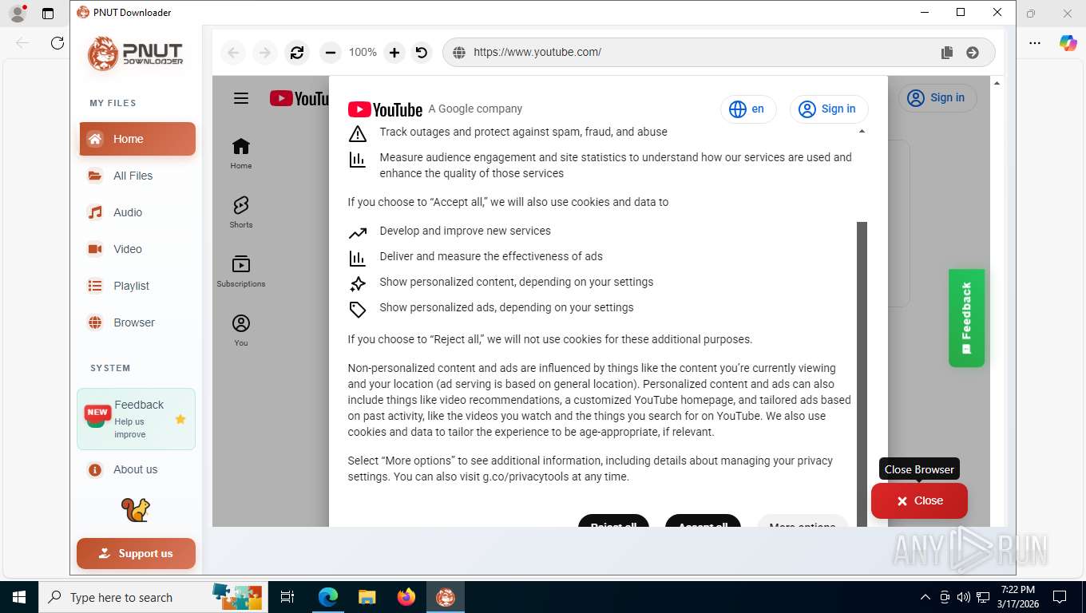Navigate with go arrow icon

tap(973, 53)
